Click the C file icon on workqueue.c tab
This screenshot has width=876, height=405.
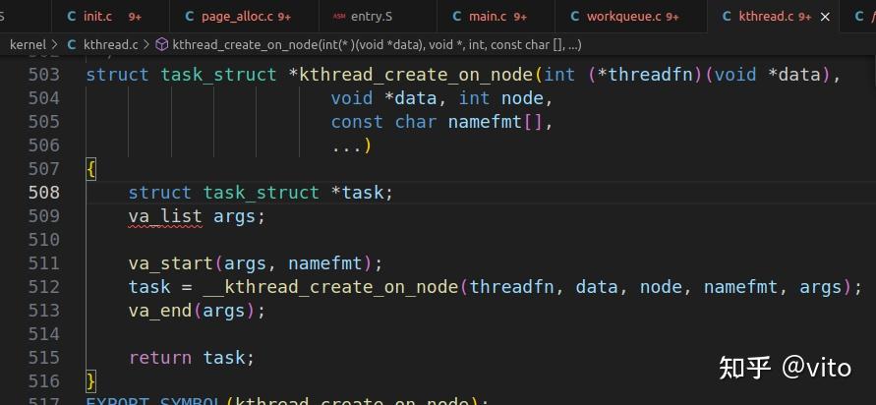tap(575, 17)
